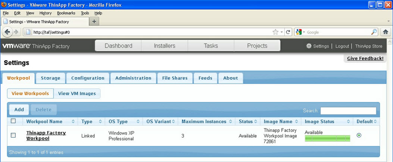Go to the Installers section
The width and height of the screenshot is (393, 162).
tap(165, 46)
